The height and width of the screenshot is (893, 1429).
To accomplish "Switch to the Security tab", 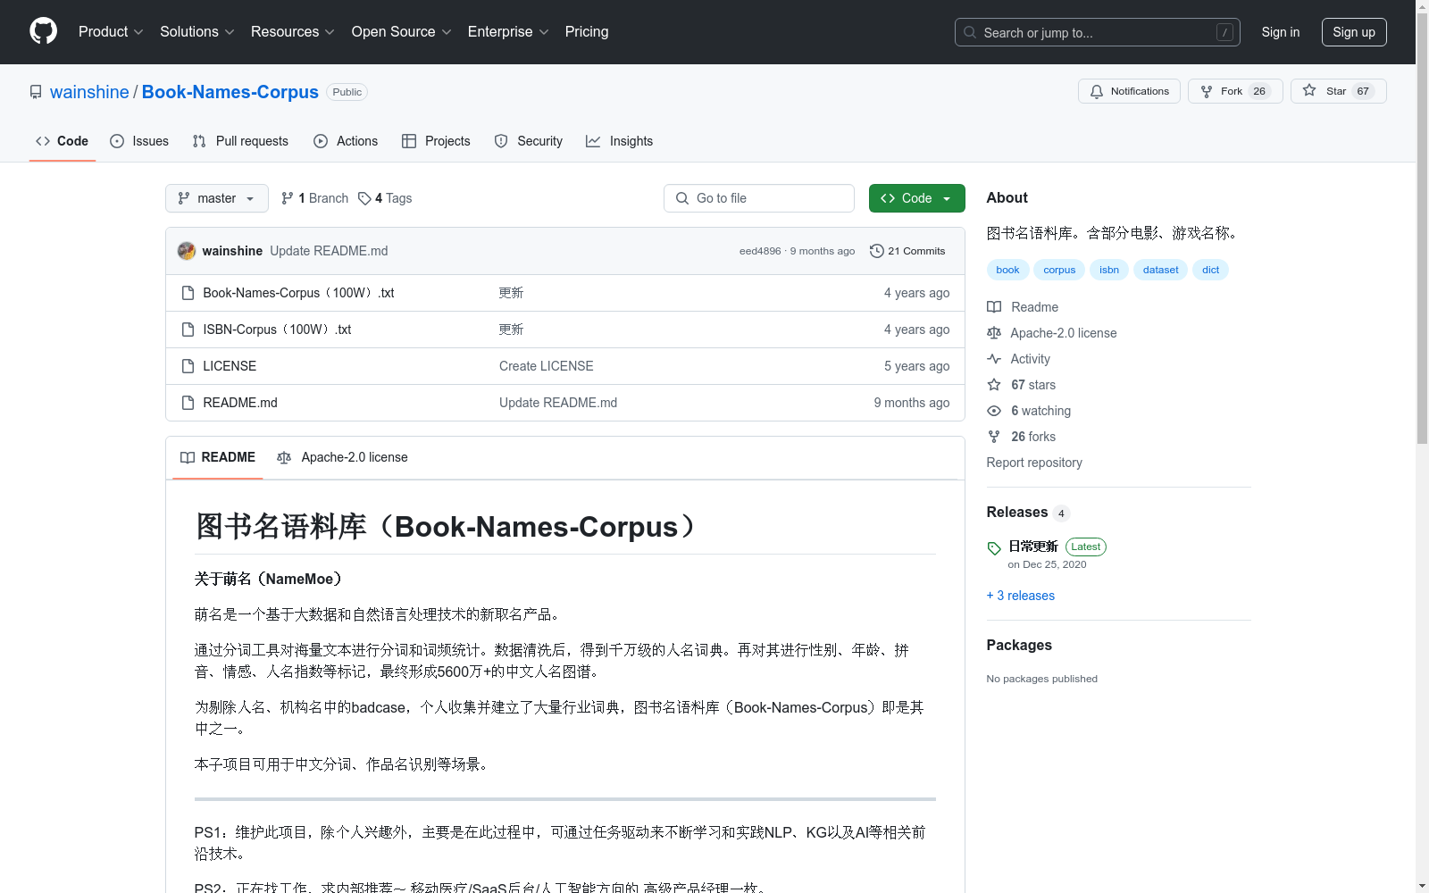I will (x=529, y=141).
